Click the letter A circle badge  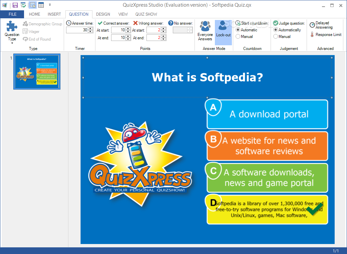213,107
